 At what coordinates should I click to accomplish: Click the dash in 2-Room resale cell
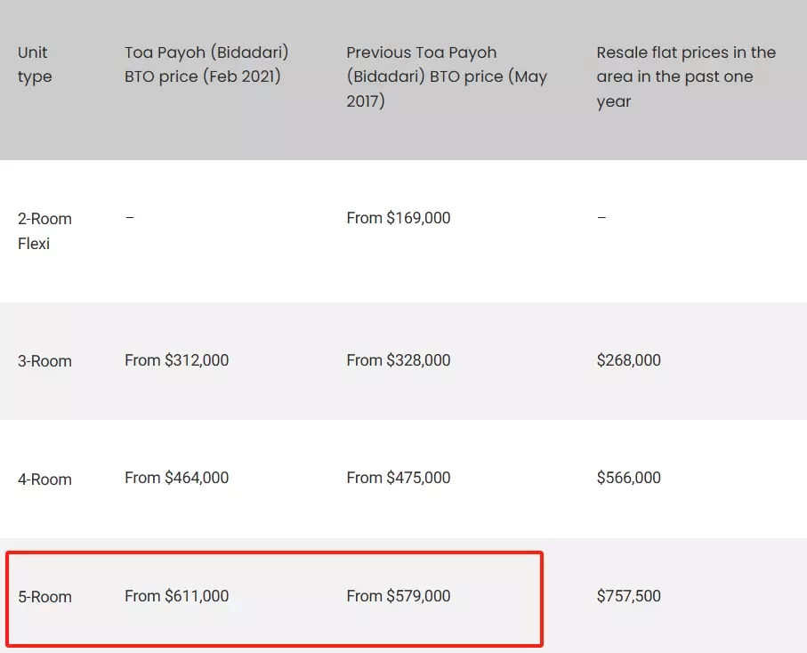[601, 218]
